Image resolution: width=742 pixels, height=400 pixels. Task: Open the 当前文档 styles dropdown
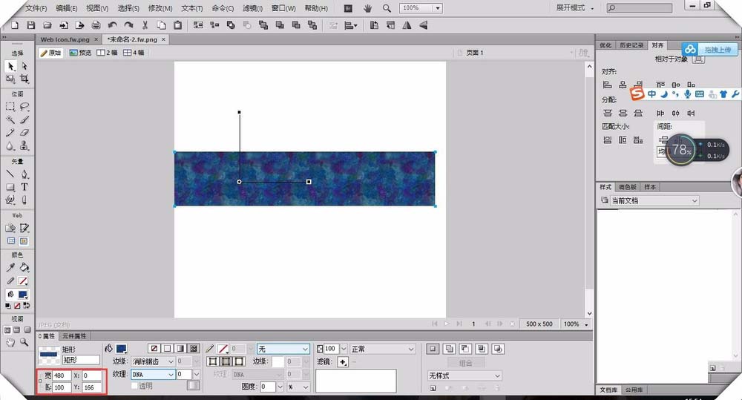[x=649, y=200]
